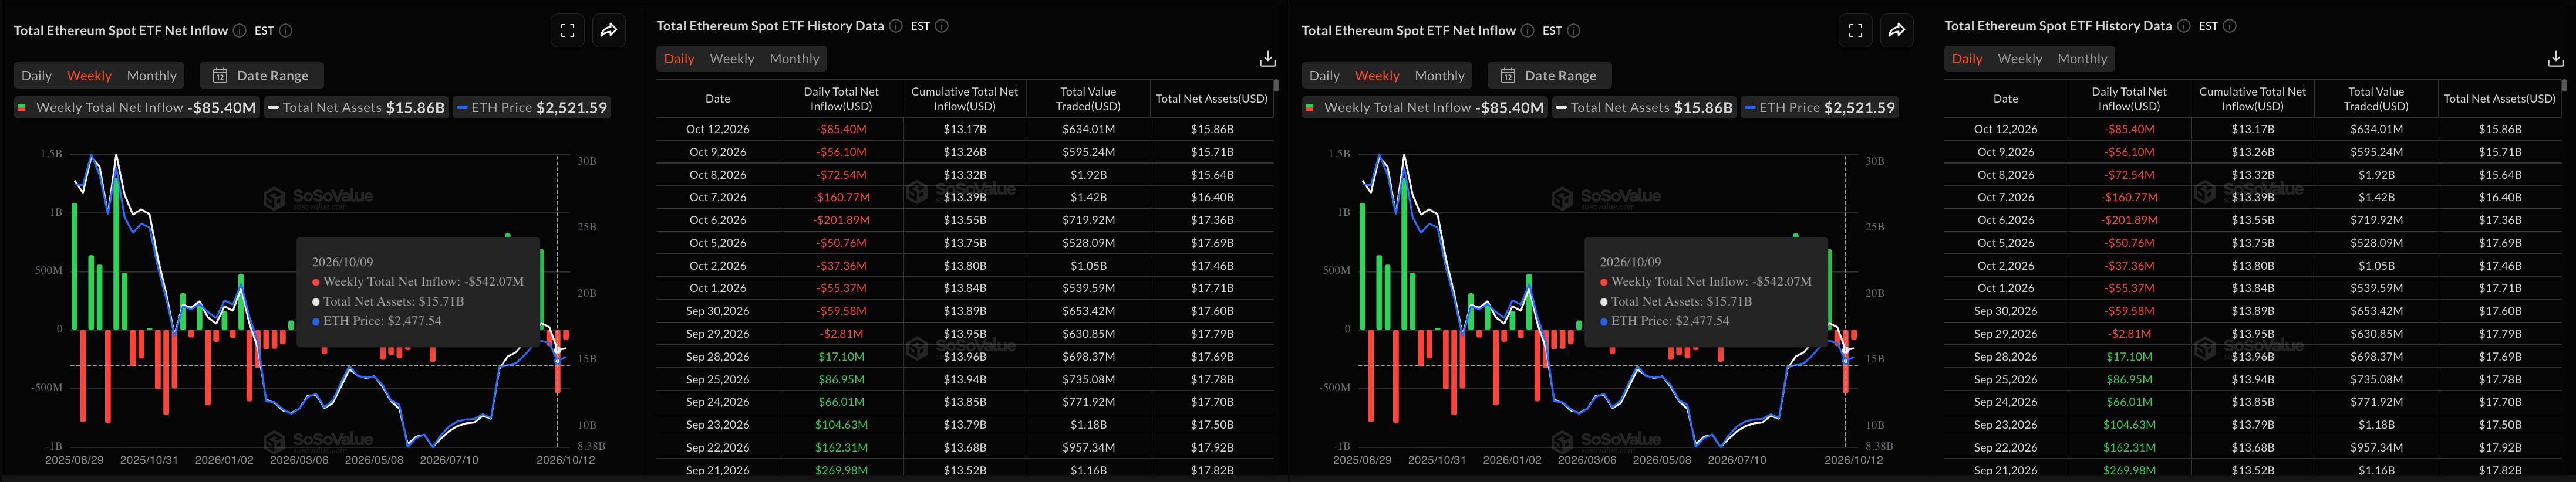The height and width of the screenshot is (482, 2576).
Task: Toggle Total Net Assets line on leftmost chart
Action: [356, 108]
